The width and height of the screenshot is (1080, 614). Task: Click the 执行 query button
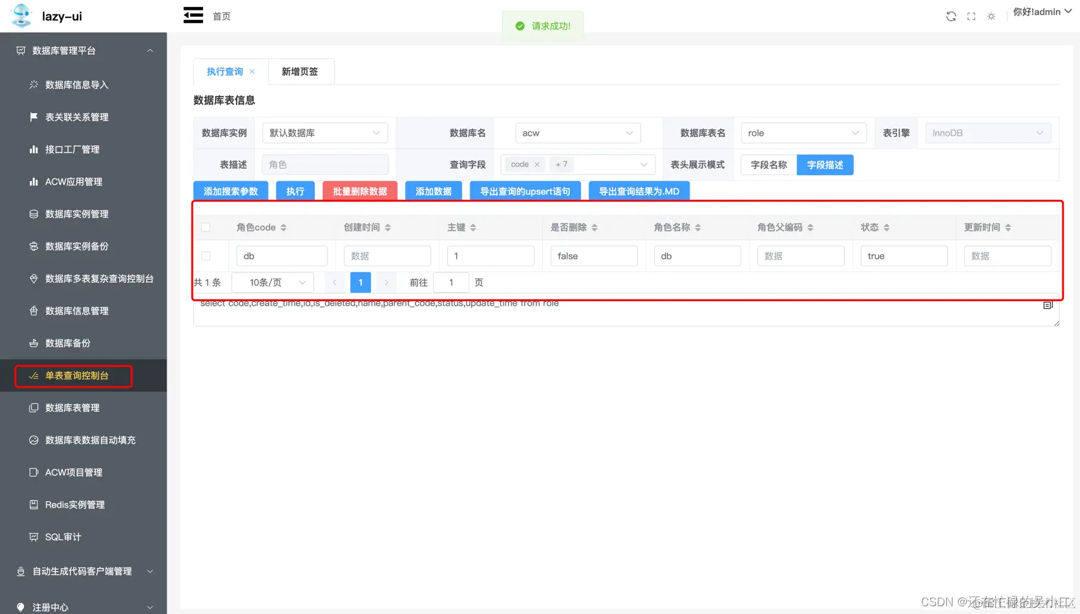[295, 191]
